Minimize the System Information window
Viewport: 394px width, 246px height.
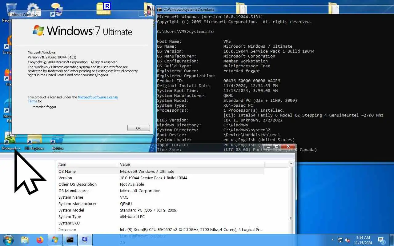click(x=269, y=146)
